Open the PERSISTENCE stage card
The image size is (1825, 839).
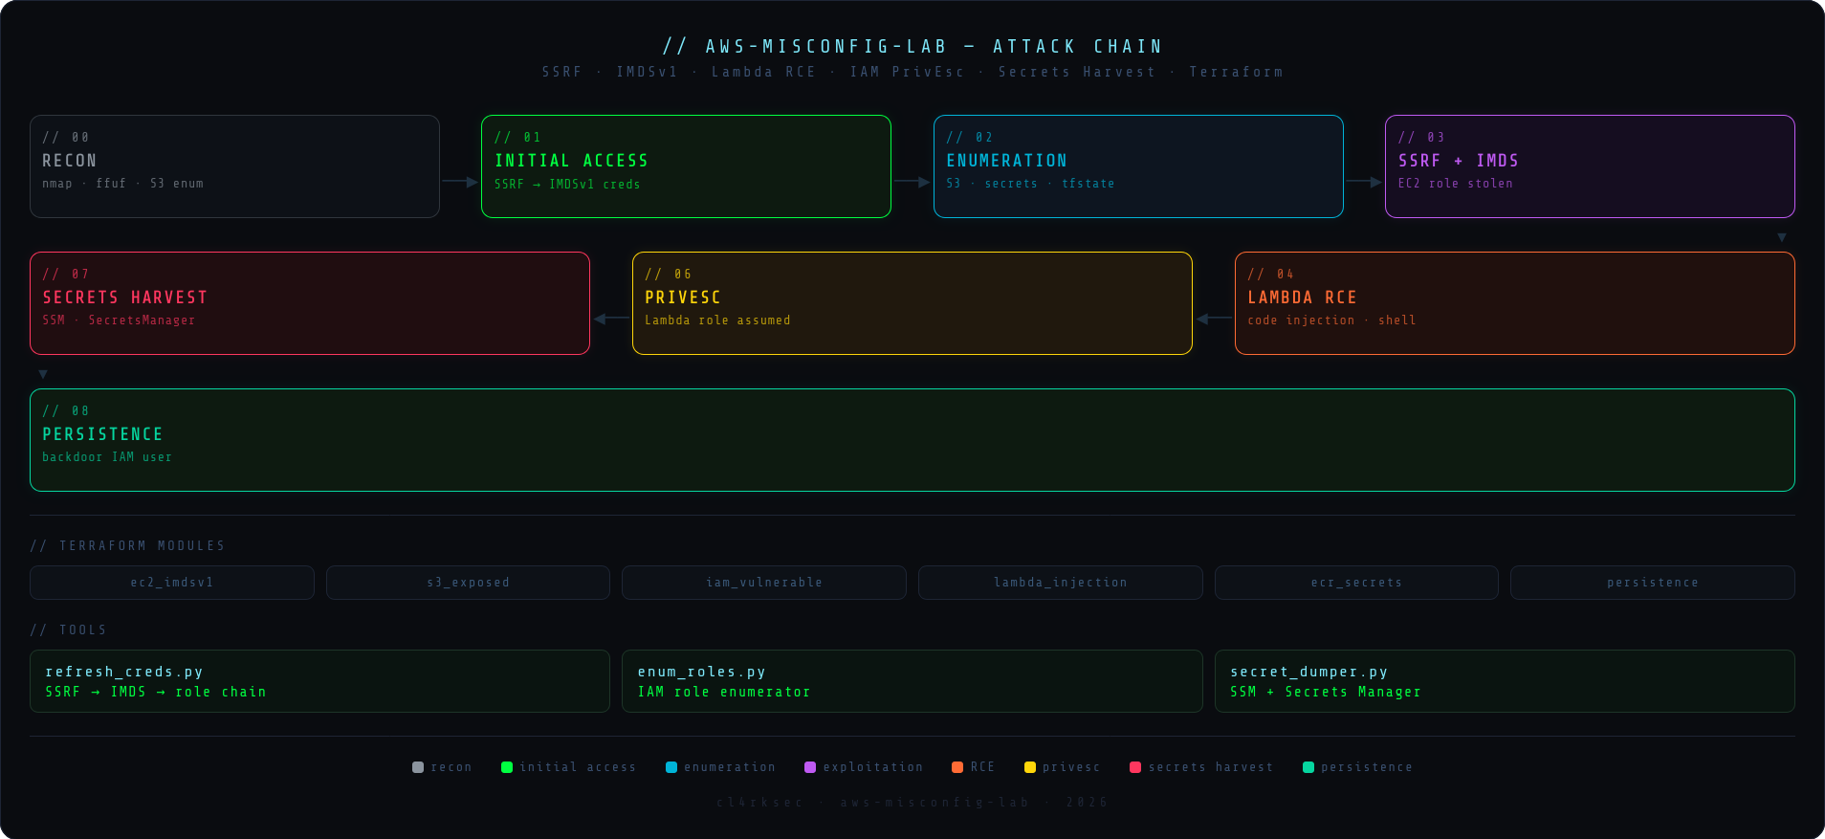tap(912, 440)
